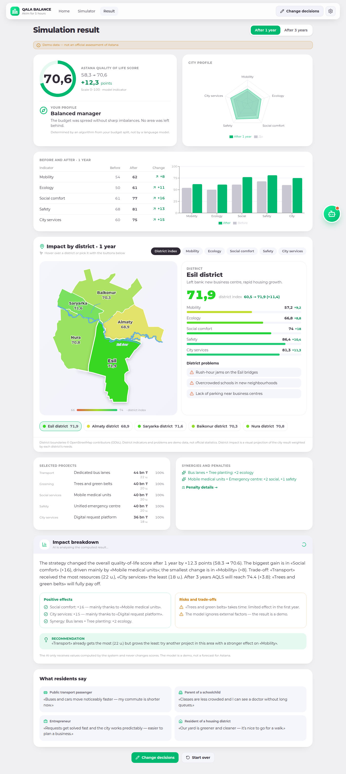Click the warning icon beside Rush-hour jams
Screen dimensions: 346x774
[192, 372]
